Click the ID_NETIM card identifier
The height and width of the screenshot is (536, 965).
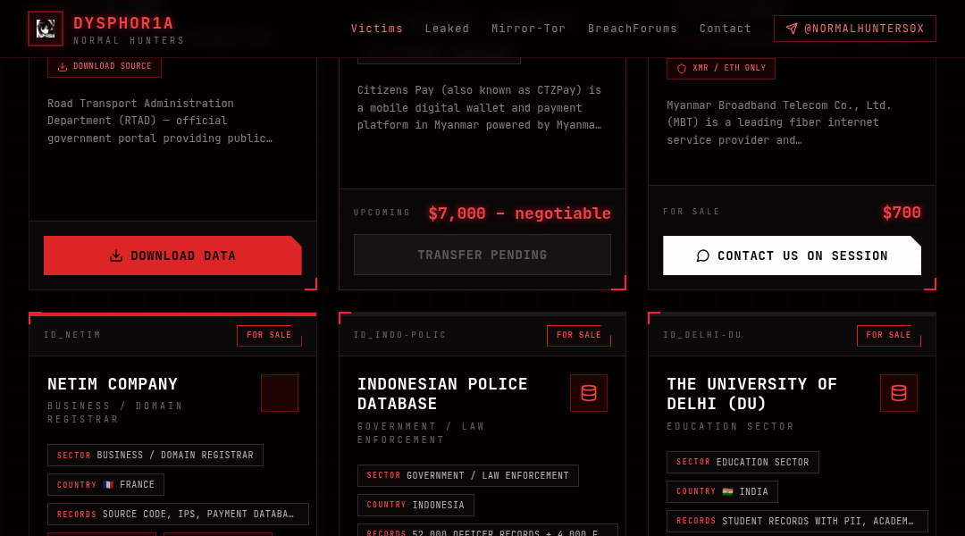tap(72, 335)
